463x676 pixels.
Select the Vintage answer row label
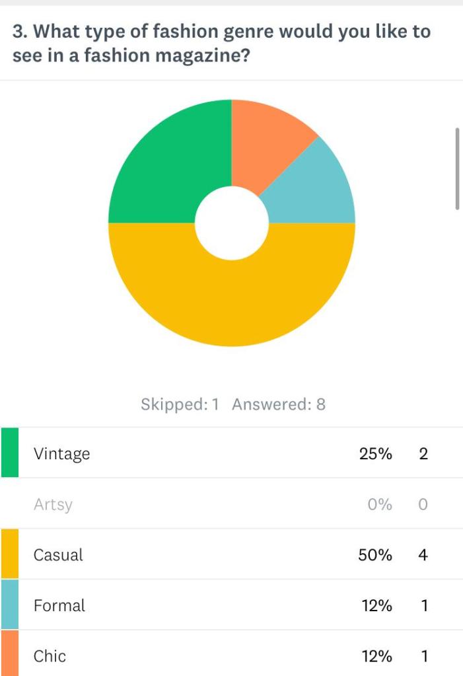tap(61, 454)
